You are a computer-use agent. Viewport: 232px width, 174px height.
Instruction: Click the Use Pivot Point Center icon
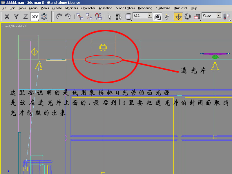click(x=226, y=17)
